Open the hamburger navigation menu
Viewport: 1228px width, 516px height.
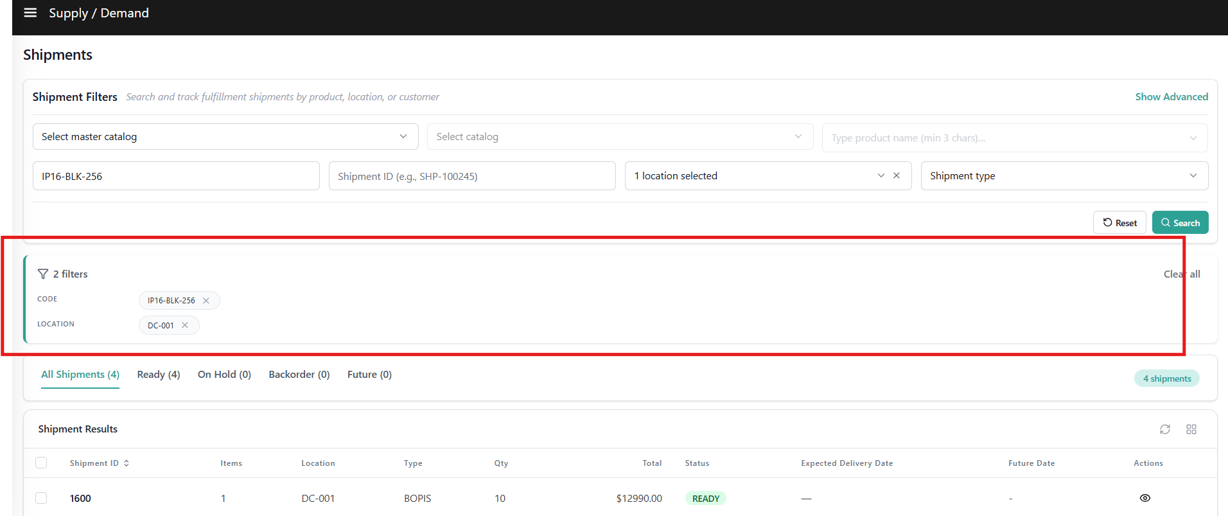[x=30, y=13]
